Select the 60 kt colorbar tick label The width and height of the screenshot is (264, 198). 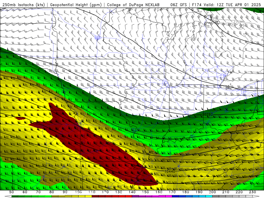(25, 192)
